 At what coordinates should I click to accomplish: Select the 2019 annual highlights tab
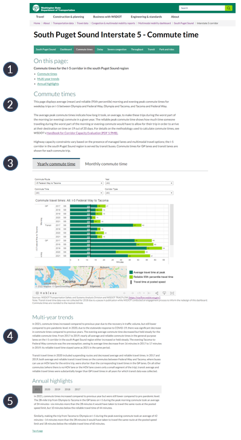[57, 390]
